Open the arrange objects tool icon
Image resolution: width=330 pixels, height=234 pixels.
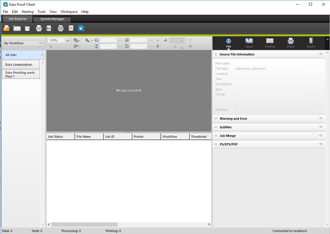pyautogui.click(x=76, y=40)
